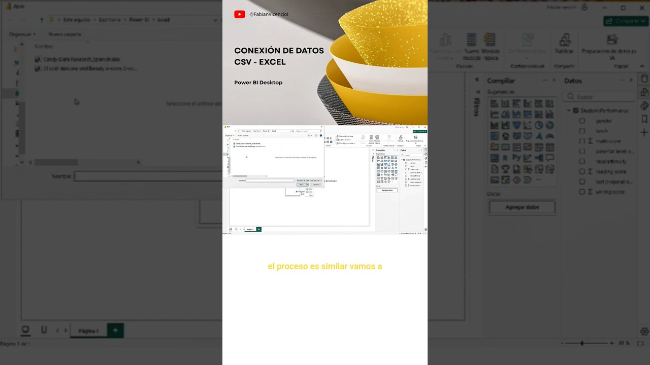This screenshot has width=650, height=365.
Task: Click Nuevo objeto visual in ribbon
Action: tap(345, 136)
